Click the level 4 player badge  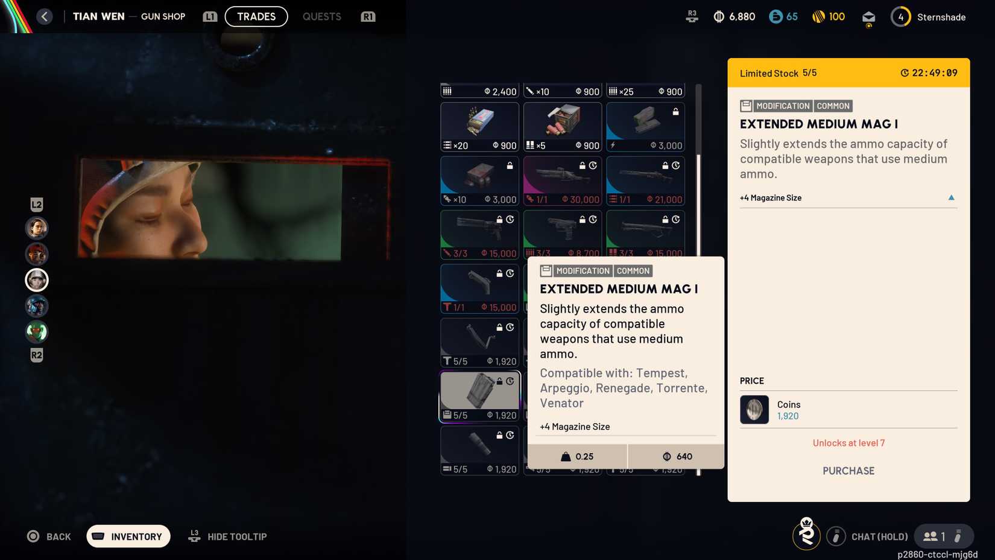click(x=900, y=17)
